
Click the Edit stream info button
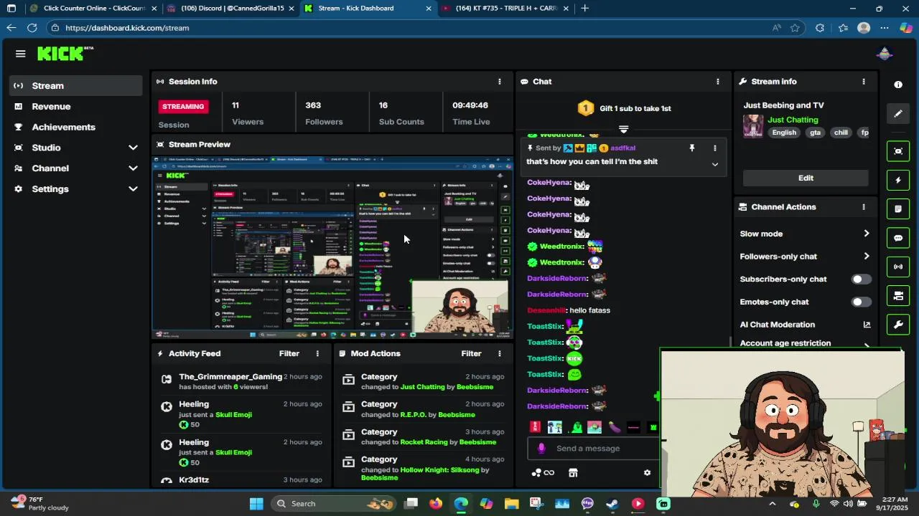click(x=806, y=178)
